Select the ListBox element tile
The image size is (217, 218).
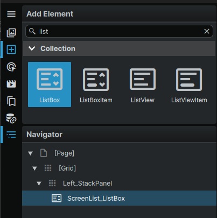point(50,85)
